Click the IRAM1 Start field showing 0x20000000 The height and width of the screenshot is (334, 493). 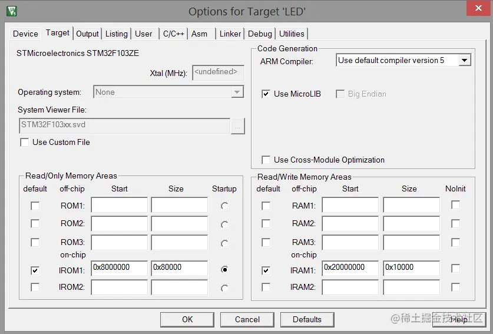coord(350,268)
